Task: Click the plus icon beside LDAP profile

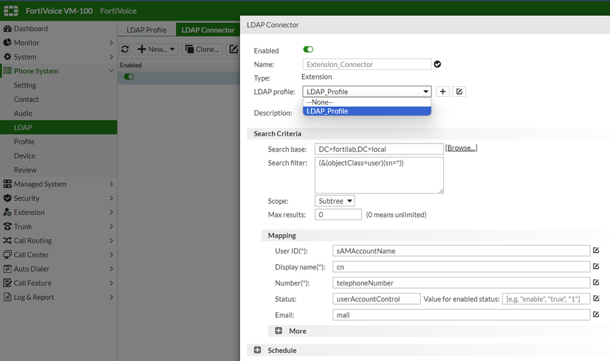Action: point(443,91)
